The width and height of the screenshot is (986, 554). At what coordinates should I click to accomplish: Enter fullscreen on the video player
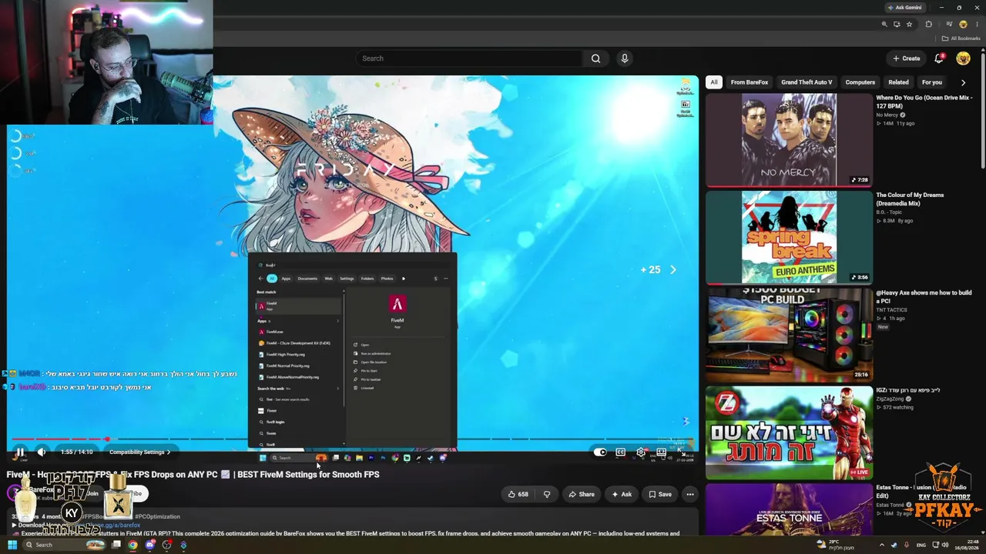click(682, 452)
